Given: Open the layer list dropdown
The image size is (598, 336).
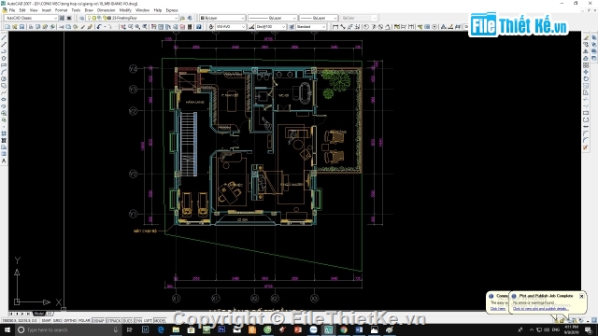Looking at the screenshot, I should click(132, 18).
